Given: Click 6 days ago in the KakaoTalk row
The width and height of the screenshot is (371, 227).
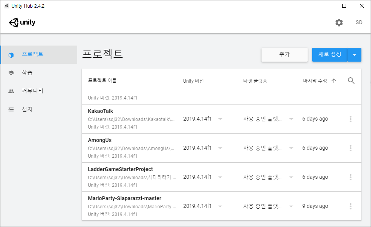Looking at the screenshot, I should tap(315, 119).
